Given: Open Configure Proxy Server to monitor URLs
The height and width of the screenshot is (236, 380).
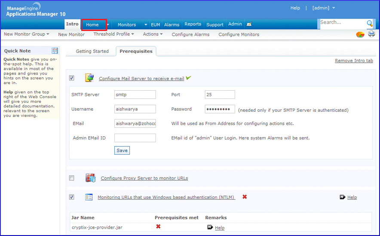Looking at the screenshot, I should (x=144, y=178).
